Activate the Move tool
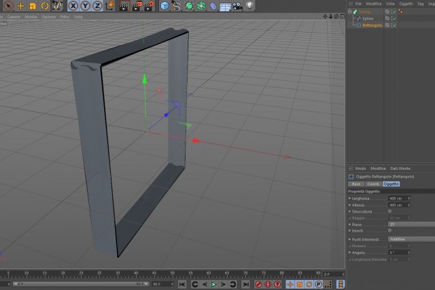435x290 pixels. [20, 6]
